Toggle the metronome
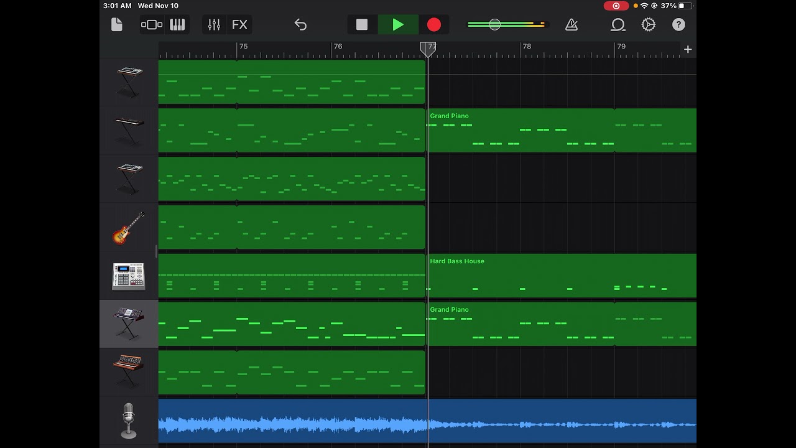Image resolution: width=796 pixels, height=448 pixels. 572,25
